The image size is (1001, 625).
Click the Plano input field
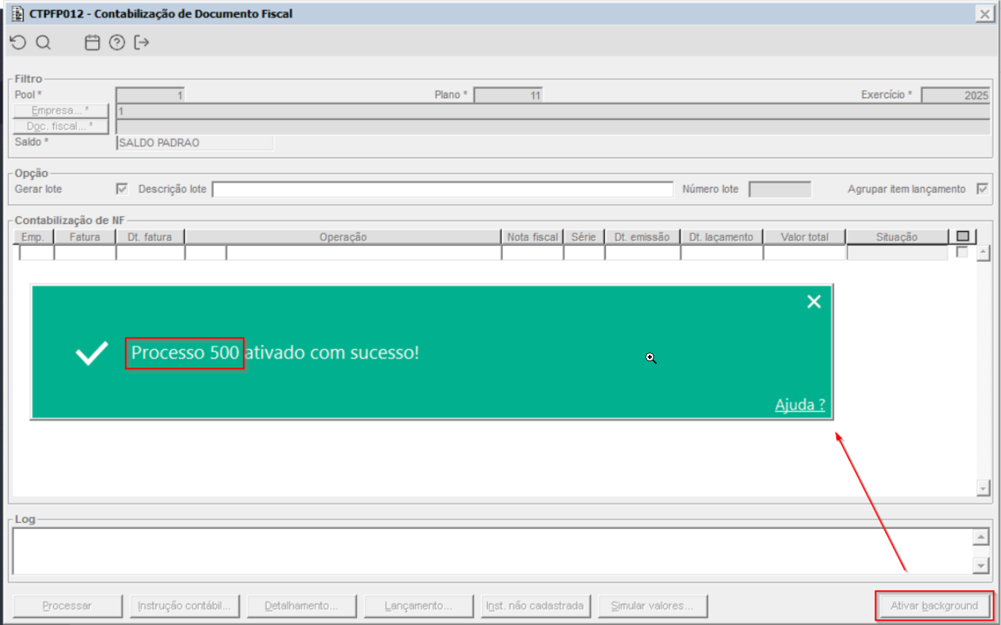point(509,95)
